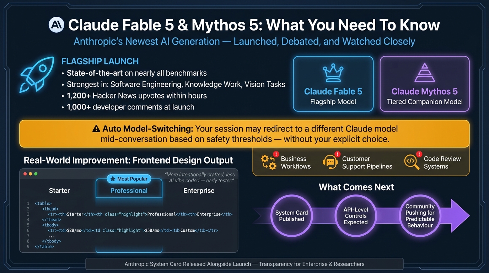
Task: Click the footer bar about Anthropic System Card
Action: (x=244, y=264)
